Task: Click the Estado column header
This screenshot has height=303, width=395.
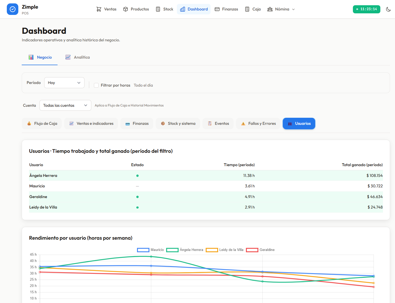Action: click(x=137, y=165)
